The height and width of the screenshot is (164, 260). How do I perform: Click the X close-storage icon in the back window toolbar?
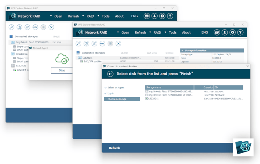click(51, 27)
